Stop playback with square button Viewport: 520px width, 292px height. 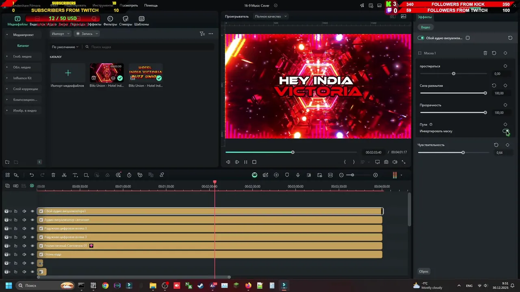pos(254,162)
